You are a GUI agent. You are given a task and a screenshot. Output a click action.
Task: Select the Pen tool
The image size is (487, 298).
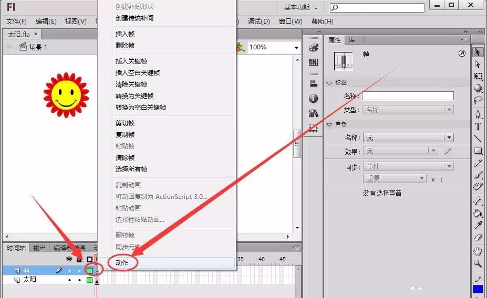coord(478,114)
